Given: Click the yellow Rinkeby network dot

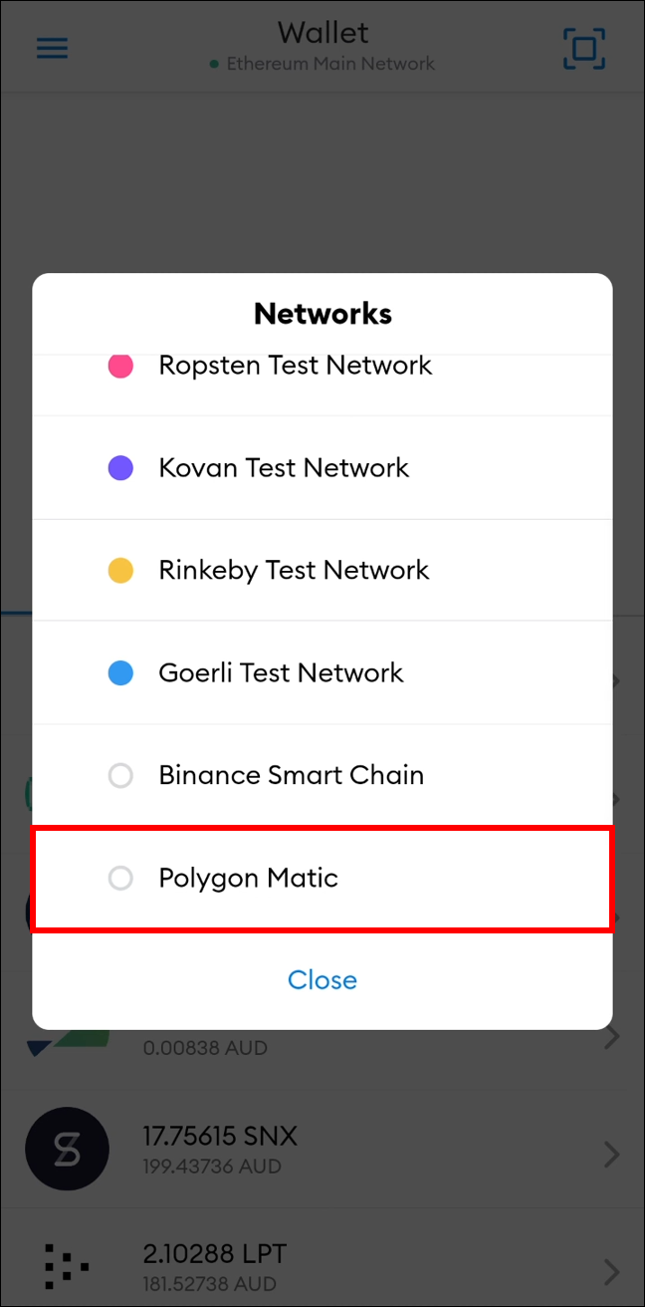Looking at the screenshot, I should [120, 571].
